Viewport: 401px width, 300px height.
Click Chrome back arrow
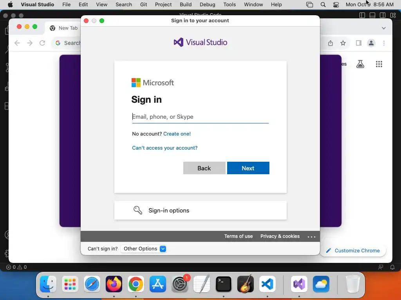coord(17,43)
